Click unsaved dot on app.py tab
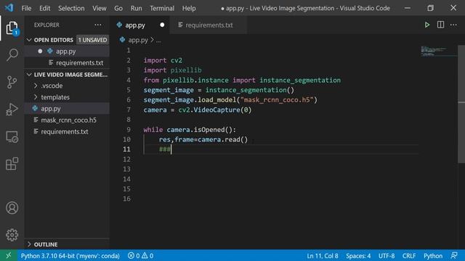The image size is (465, 261). [162, 25]
